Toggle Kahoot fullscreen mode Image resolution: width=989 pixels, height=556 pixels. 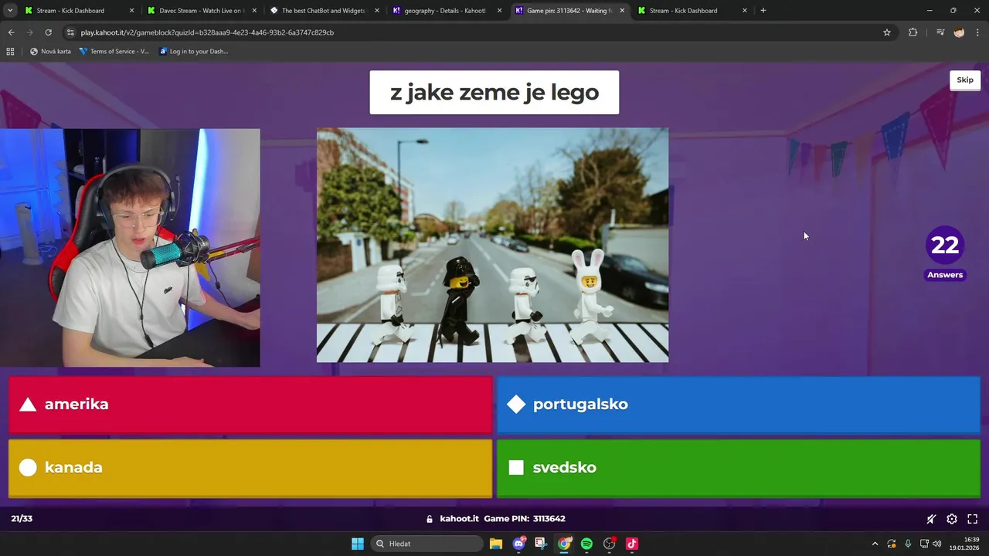point(973,519)
